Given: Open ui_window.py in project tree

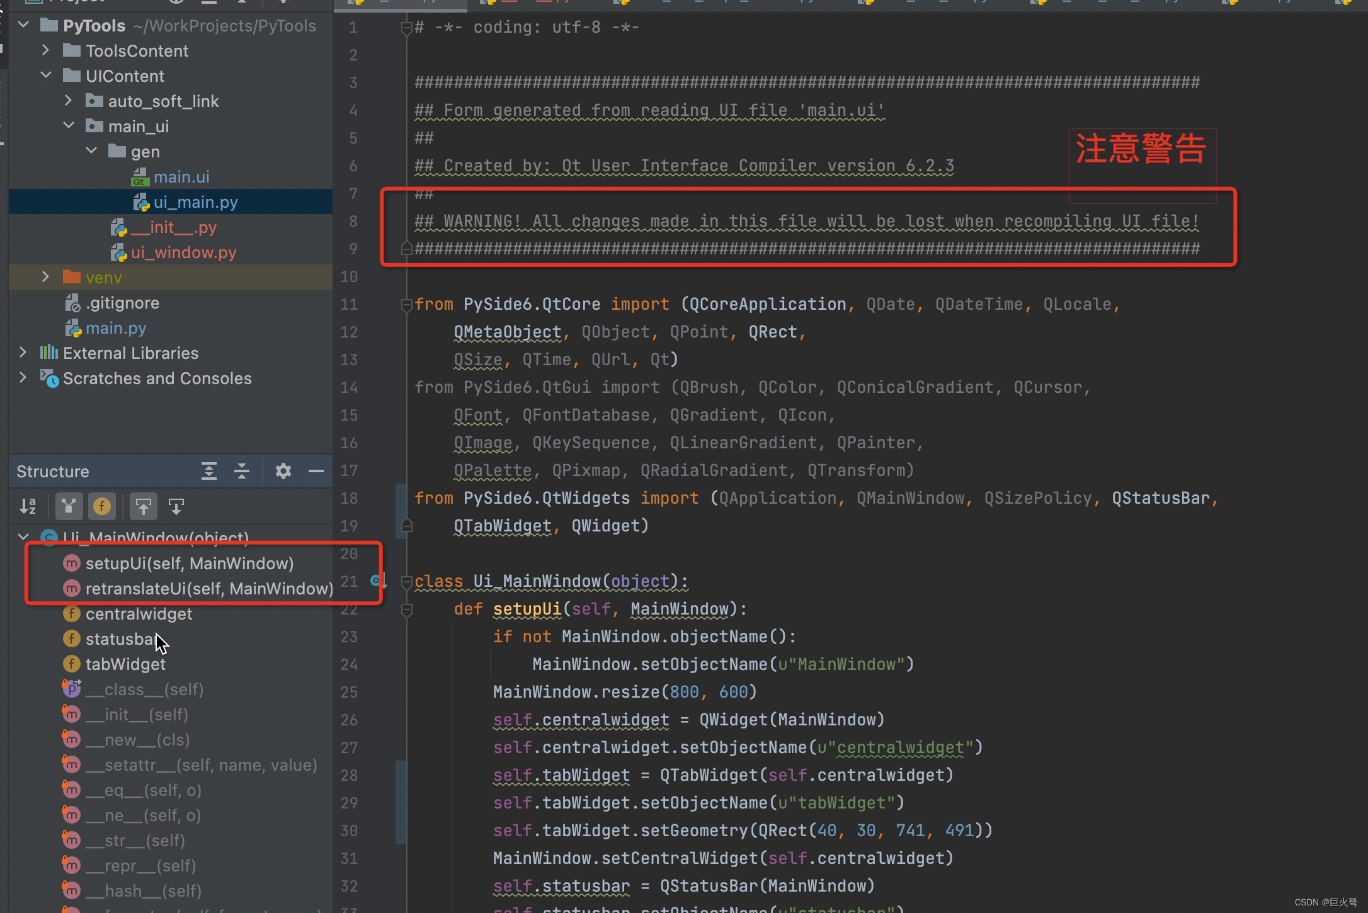Looking at the screenshot, I should 183,252.
